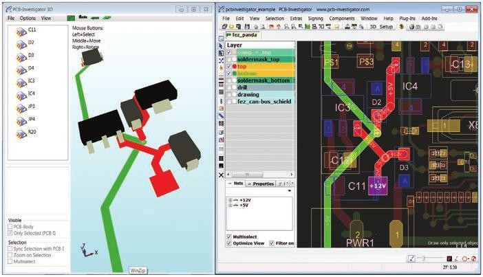Select the JP3 component in the 3D list
Image resolution: width=483 pixels, height=277 pixels.
(25, 108)
